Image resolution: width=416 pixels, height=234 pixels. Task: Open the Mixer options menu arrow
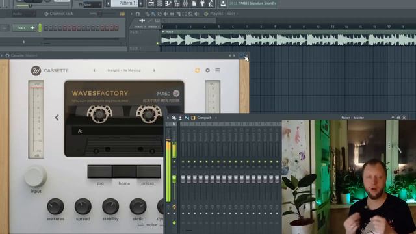pyautogui.click(x=168, y=118)
